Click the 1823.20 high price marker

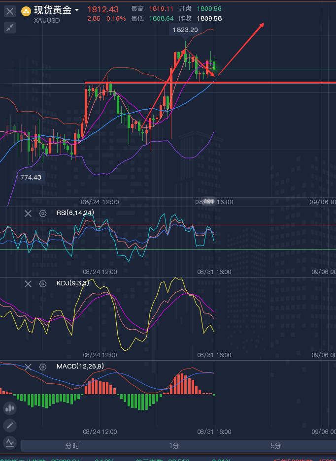coord(185,30)
